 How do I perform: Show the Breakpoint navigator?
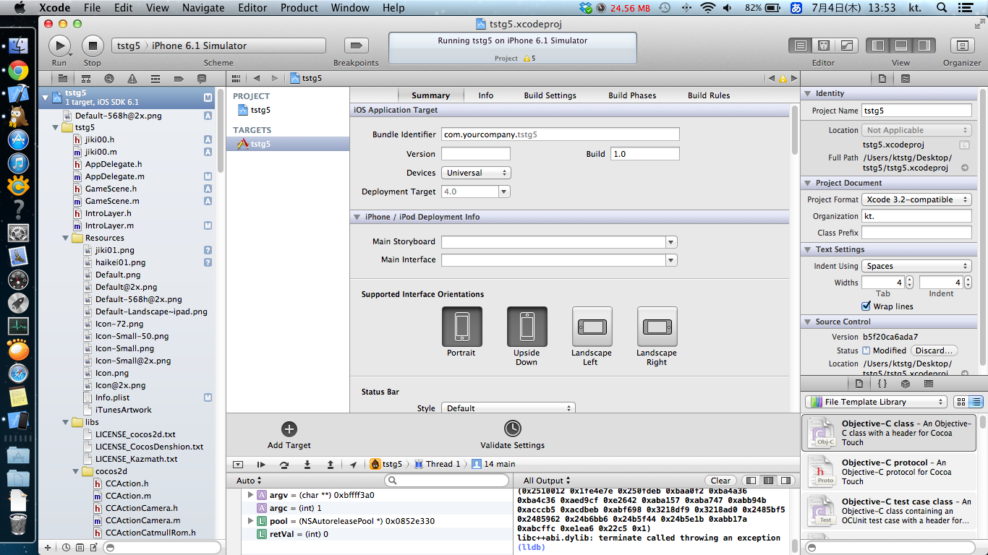coord(179,78)
